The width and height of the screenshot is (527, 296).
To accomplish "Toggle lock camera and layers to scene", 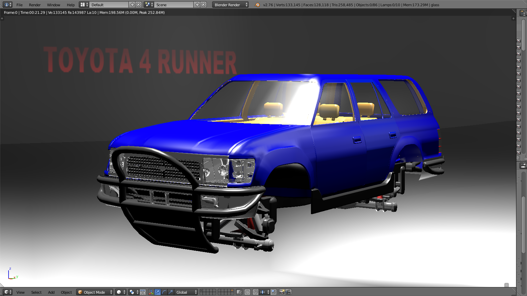I will [239, 292].
